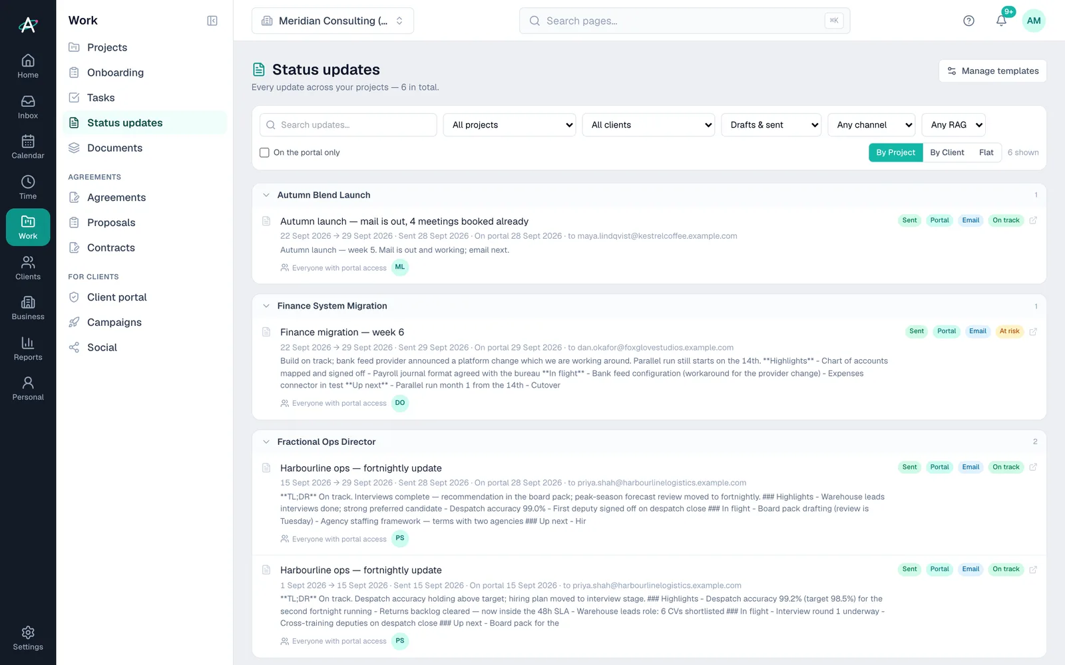This screenshot has width=1065, height=665.
Task: Collapse the Fractional Ops Director group
Action: 266,442
